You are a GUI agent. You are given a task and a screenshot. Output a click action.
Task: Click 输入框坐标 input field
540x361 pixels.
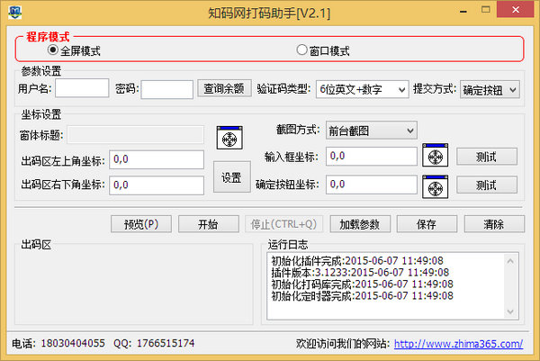372,156
